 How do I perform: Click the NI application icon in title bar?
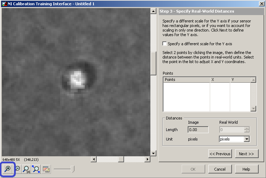point(5,4)
